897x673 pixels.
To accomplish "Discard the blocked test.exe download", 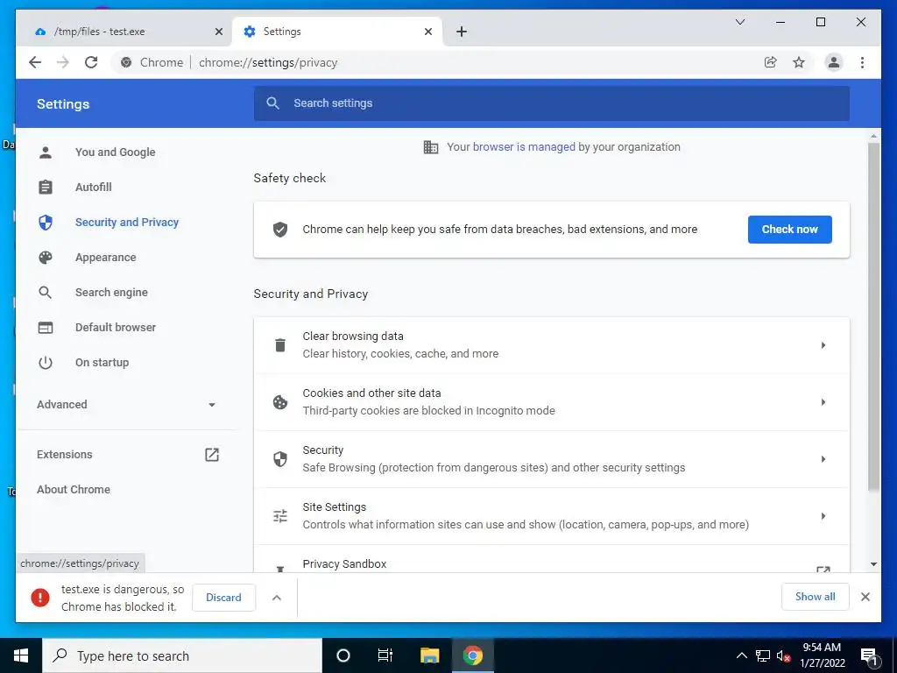I will tap(223, 598).
